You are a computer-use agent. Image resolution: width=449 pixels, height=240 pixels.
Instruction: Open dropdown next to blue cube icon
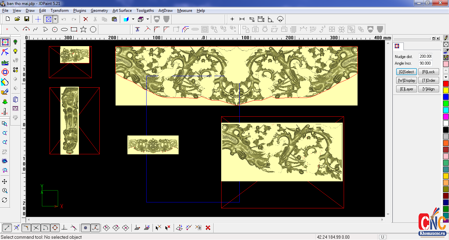click(x=133, y=19)
